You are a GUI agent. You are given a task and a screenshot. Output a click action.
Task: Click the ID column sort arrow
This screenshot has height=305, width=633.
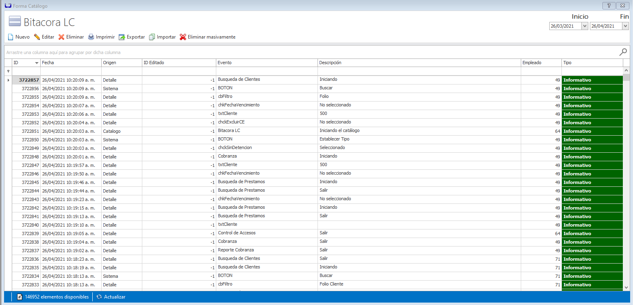[x=37, y=63]
